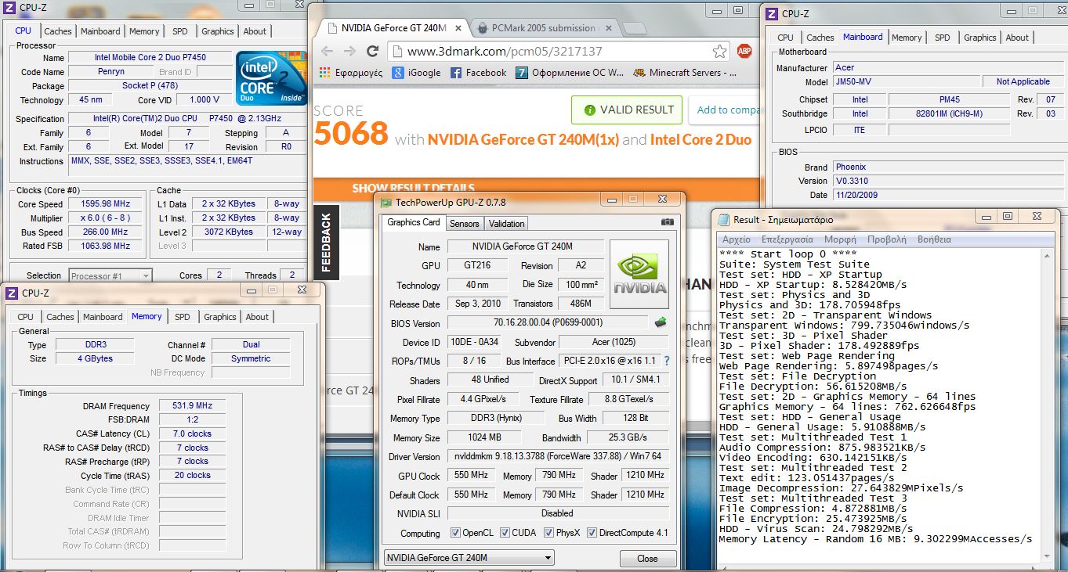Go back with Chrome's back arrow
Image resolution: width=1068 pixels, height=572 pixels.
(328, 52)
